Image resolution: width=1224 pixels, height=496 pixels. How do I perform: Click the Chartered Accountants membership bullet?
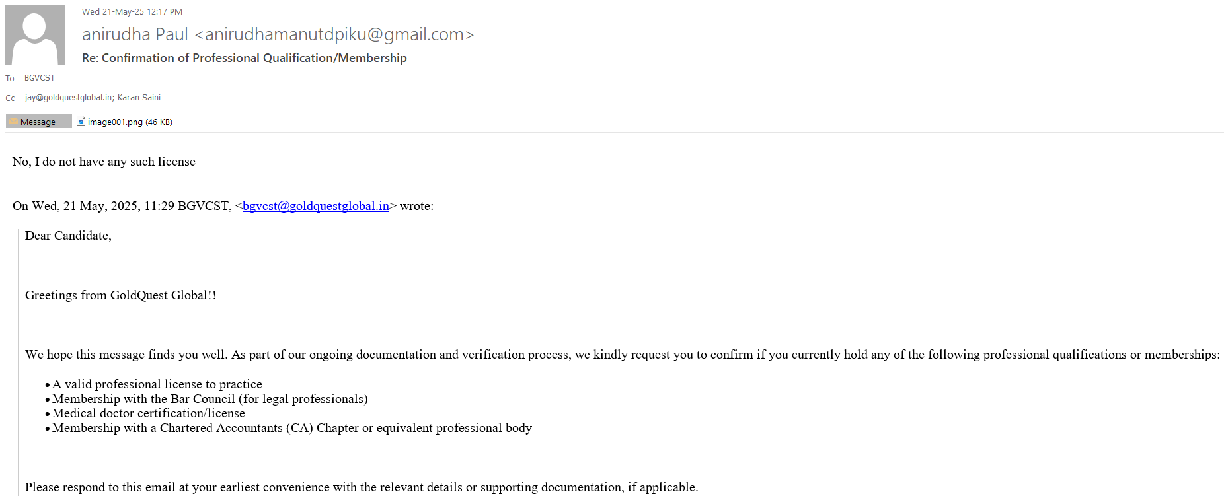click(291, 428)
